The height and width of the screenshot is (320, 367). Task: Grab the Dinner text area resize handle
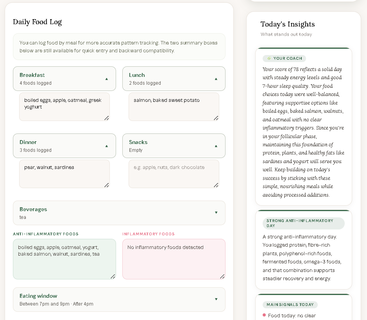tap(106, 185)
